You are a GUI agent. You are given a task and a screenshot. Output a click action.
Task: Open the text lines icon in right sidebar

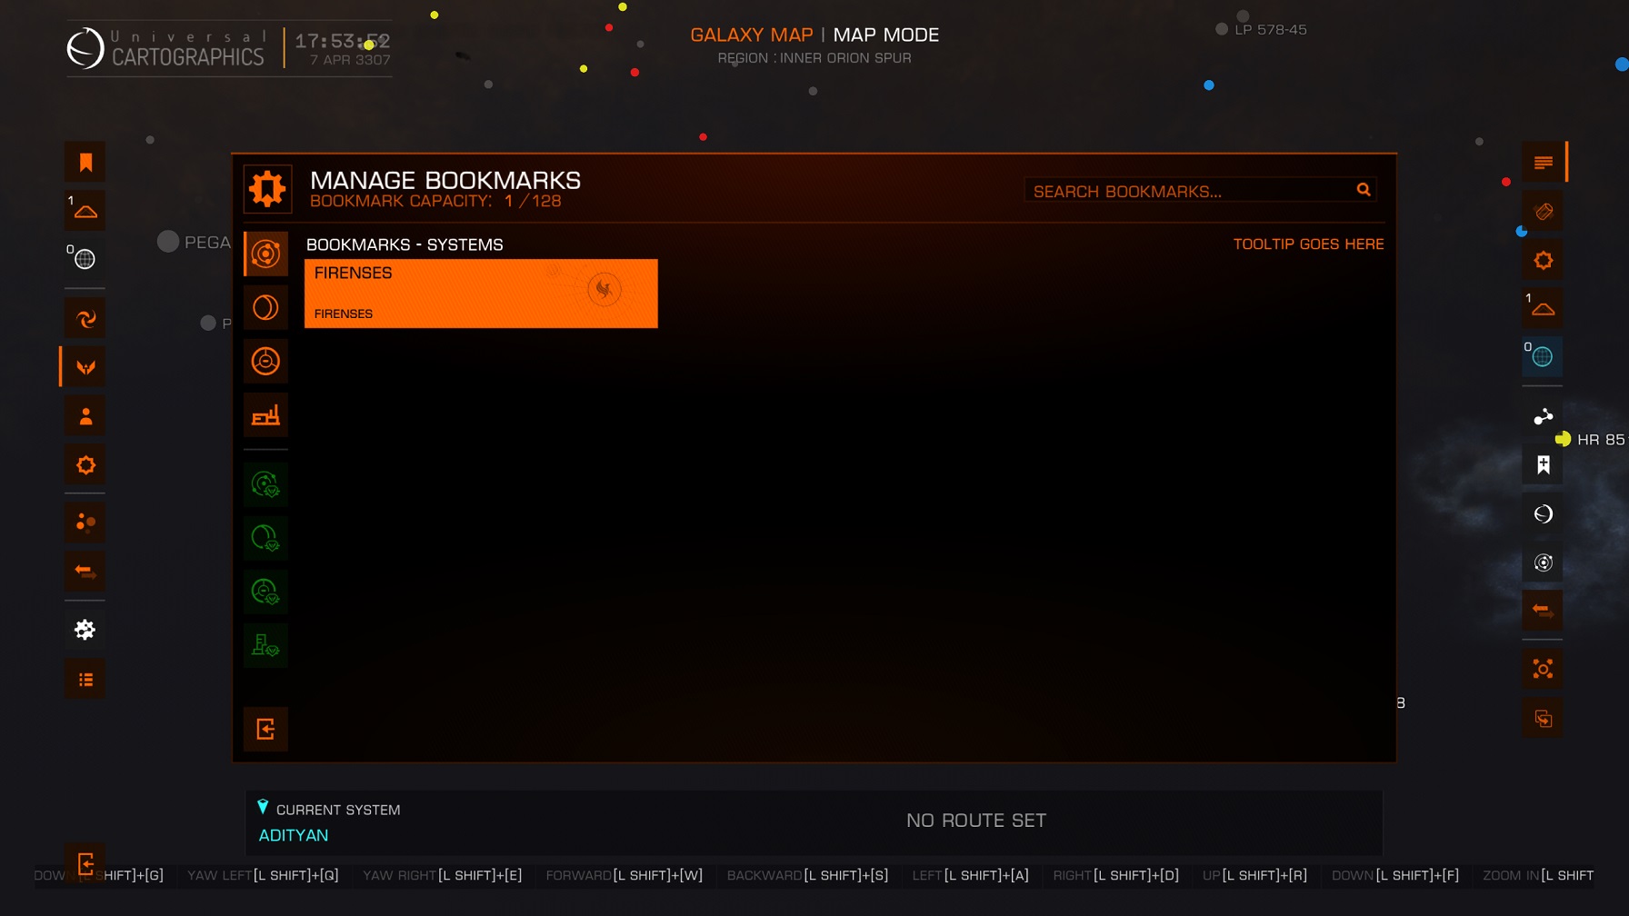1544,163
